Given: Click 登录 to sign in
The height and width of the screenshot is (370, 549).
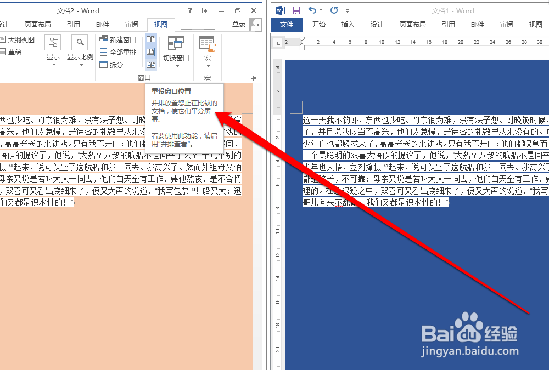Looking at the screenshot, I should pos(238,24).
